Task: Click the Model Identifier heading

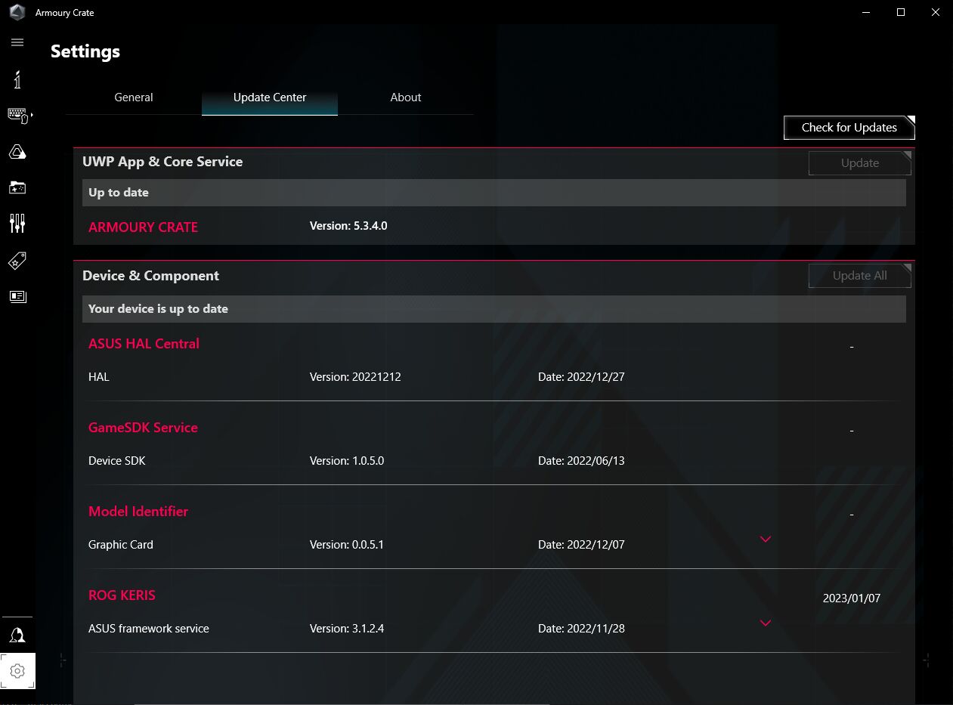Action: click(138, 512)
